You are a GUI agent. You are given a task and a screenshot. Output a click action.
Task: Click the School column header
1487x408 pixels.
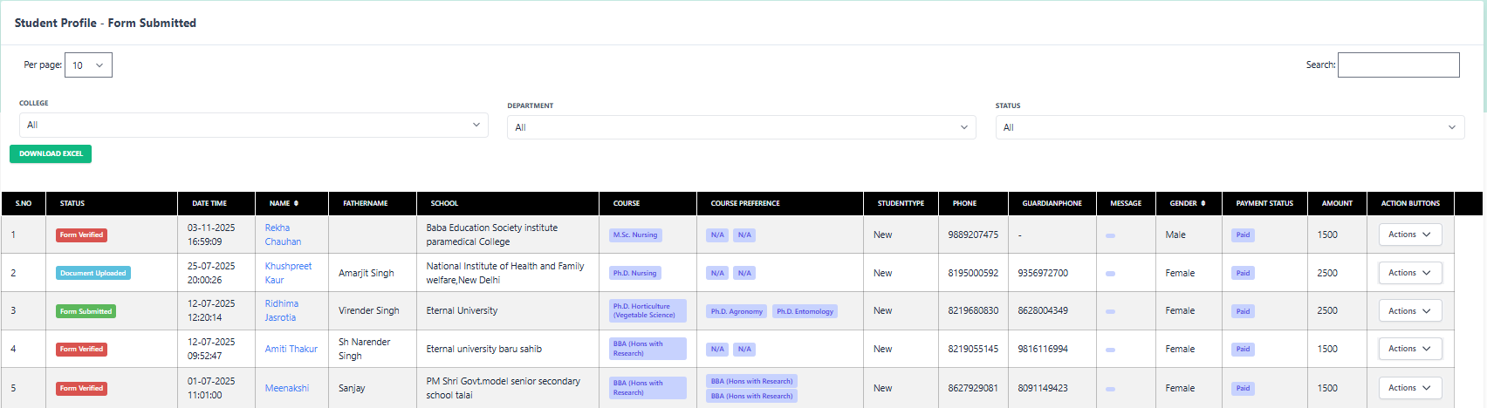click(508, 203)
